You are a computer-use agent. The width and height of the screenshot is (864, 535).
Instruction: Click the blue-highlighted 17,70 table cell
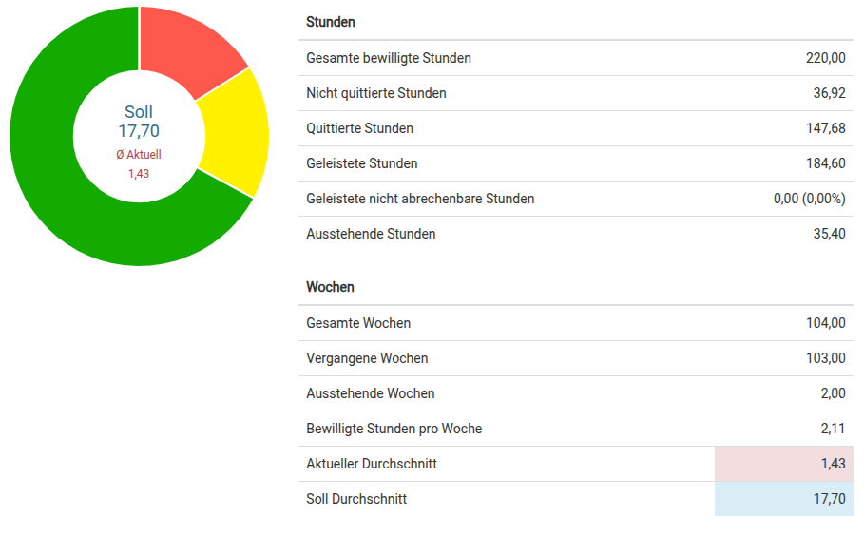pos(784,499)
